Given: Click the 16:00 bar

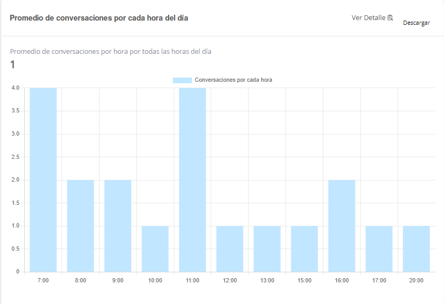Looking at the screenshot, I should 342,226.
